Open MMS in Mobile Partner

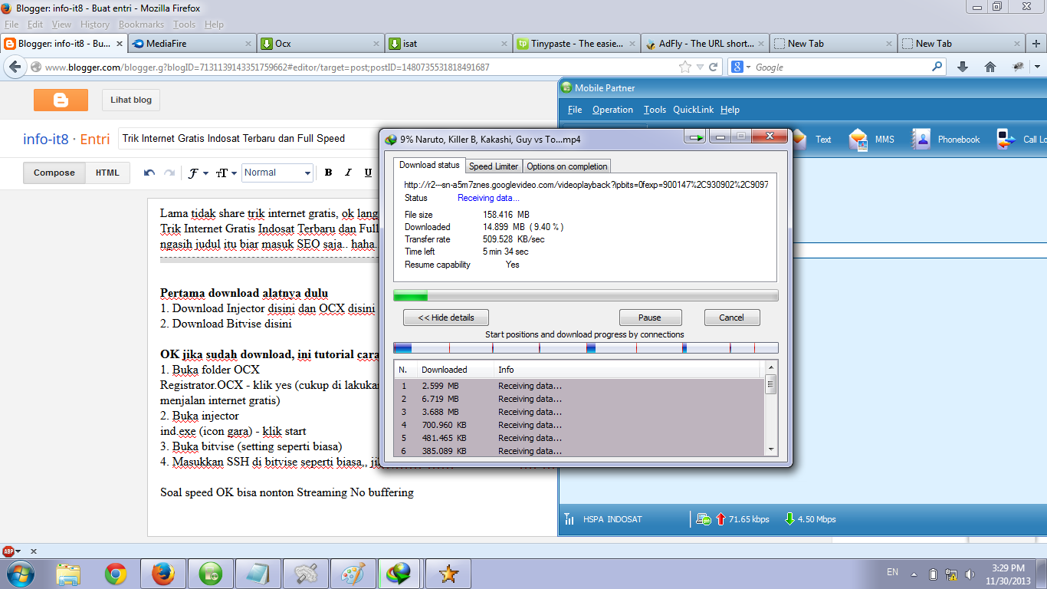(872, 139)
